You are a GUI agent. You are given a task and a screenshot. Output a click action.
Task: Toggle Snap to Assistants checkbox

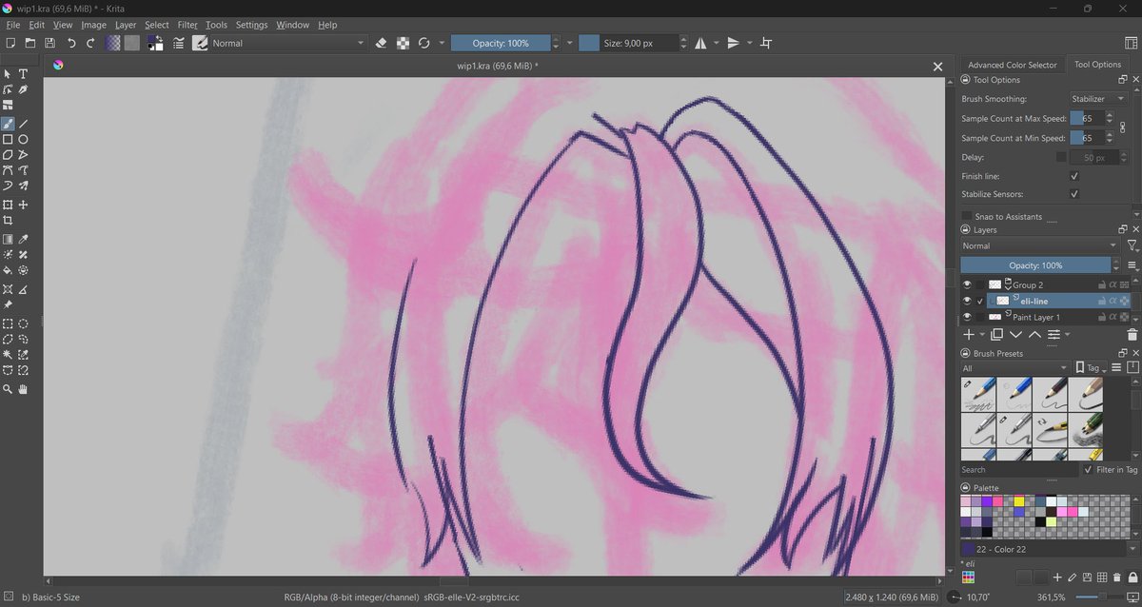pos(967,217)
